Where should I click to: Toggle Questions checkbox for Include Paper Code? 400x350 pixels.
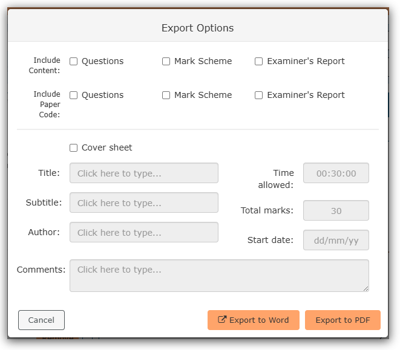(74, 95)
